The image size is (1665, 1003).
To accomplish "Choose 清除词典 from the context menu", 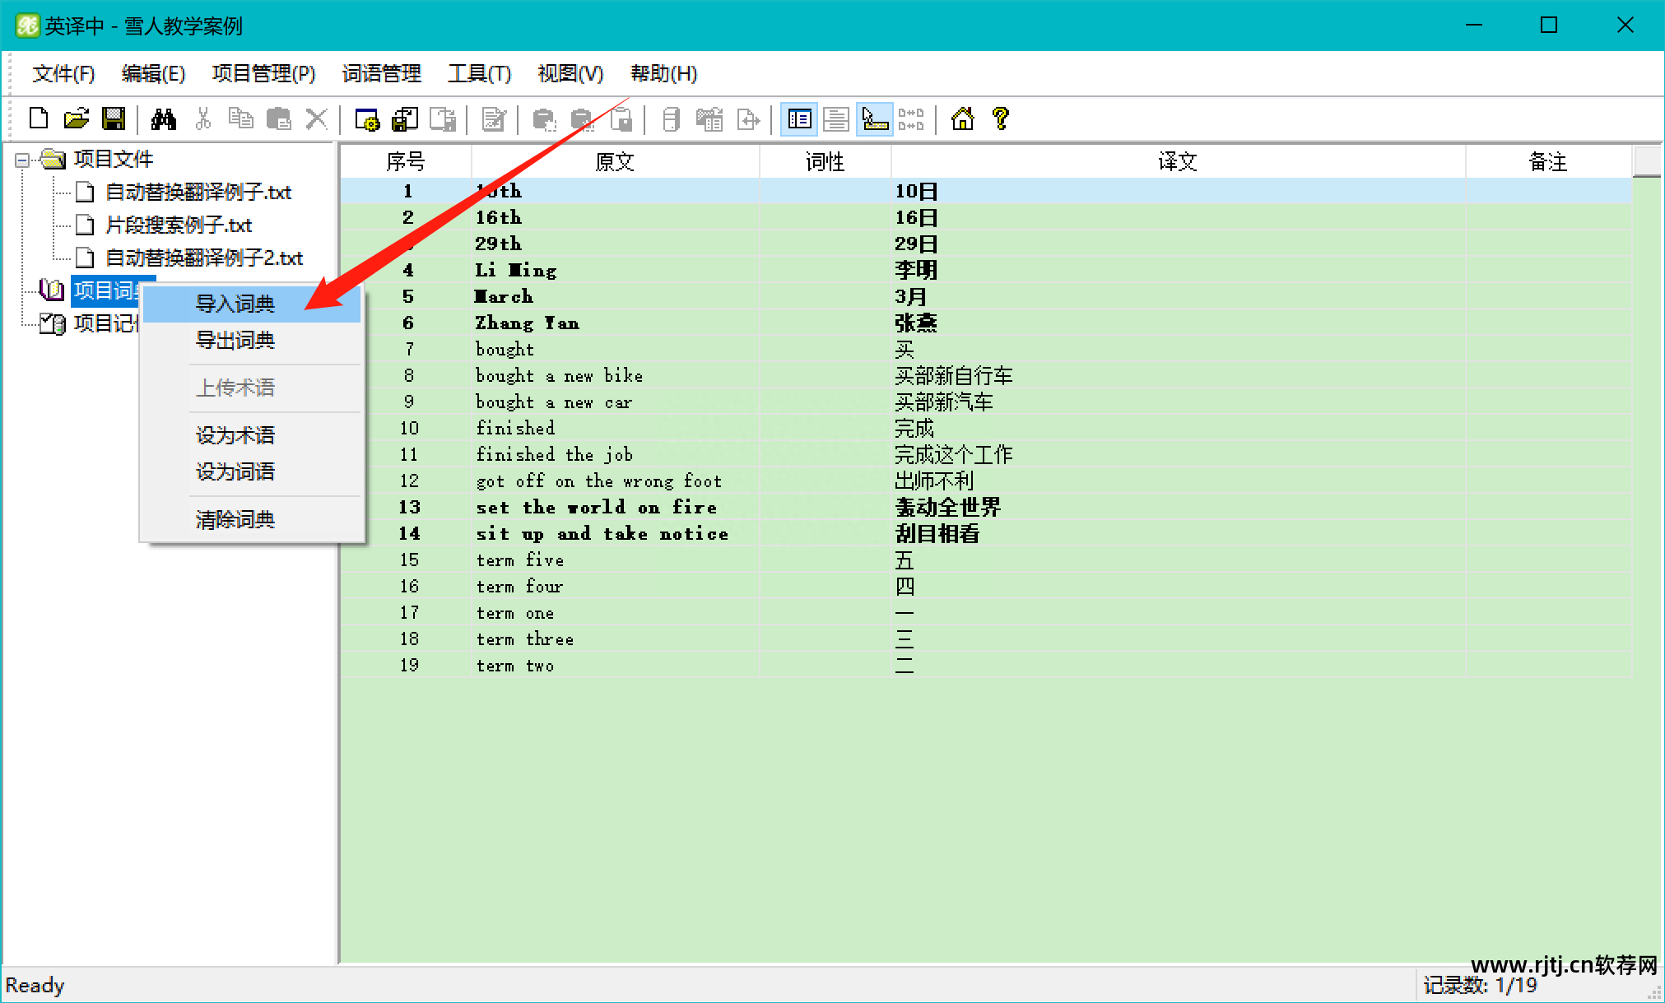I will tap(235, 519).
